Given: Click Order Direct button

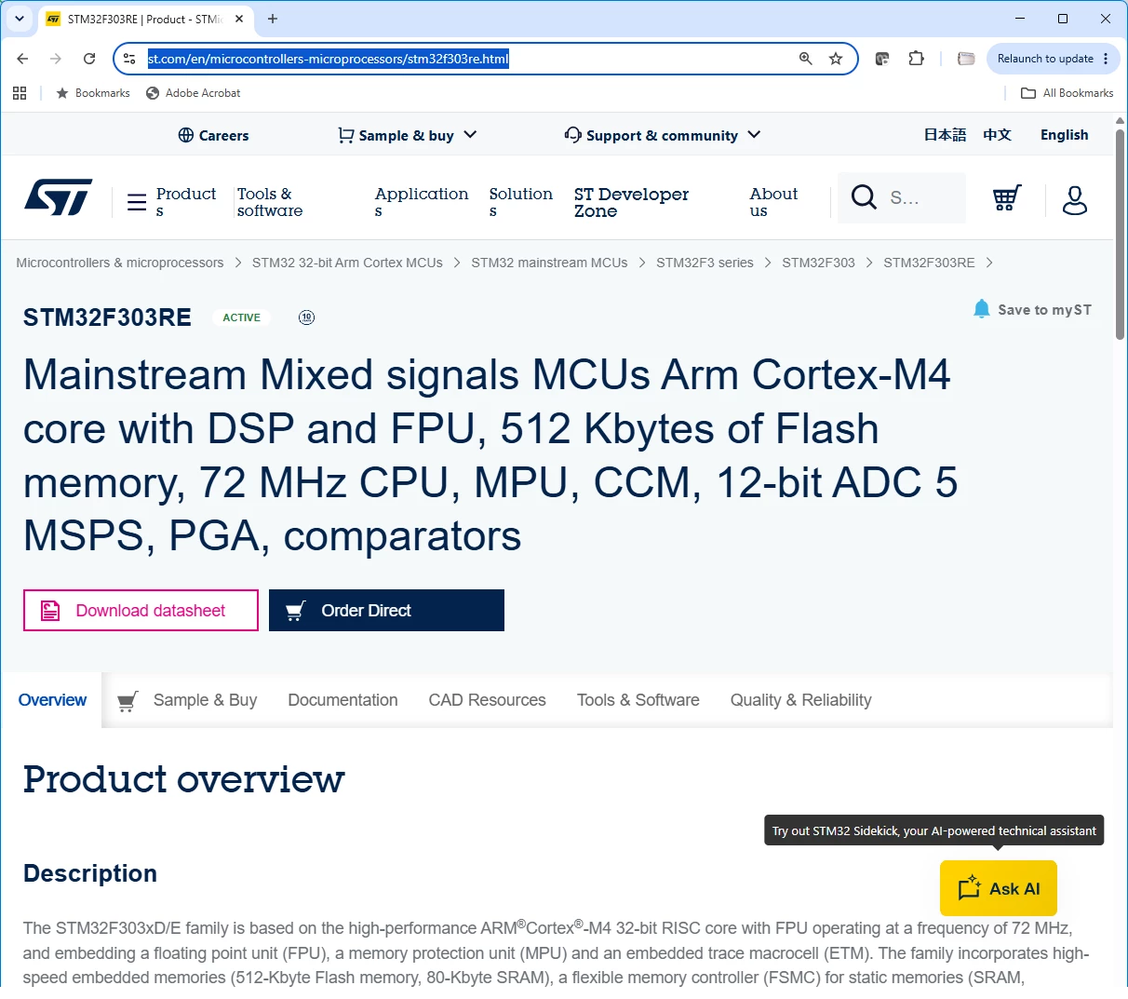Looking at the screenshot, I should [x=386, y=610].
